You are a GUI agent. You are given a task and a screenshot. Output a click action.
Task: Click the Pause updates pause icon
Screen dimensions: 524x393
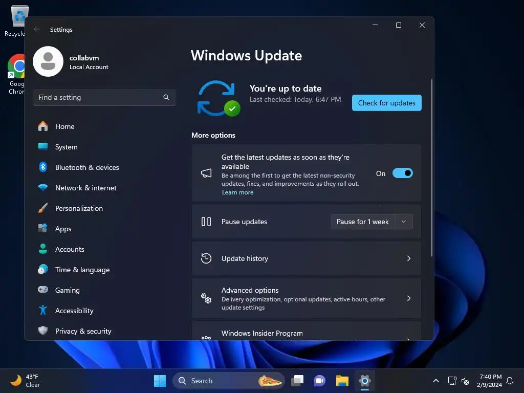[206, 222]
